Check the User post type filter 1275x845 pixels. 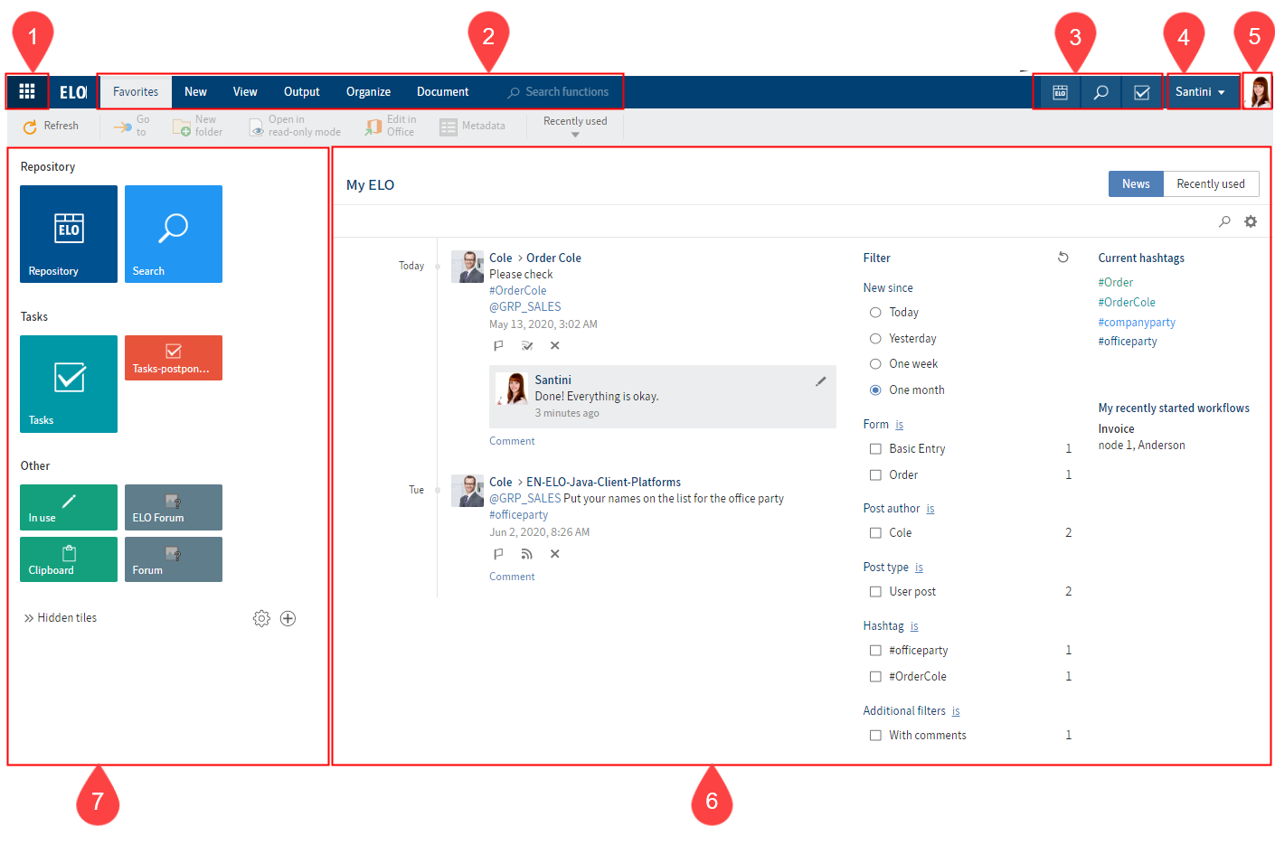[875, 592]
